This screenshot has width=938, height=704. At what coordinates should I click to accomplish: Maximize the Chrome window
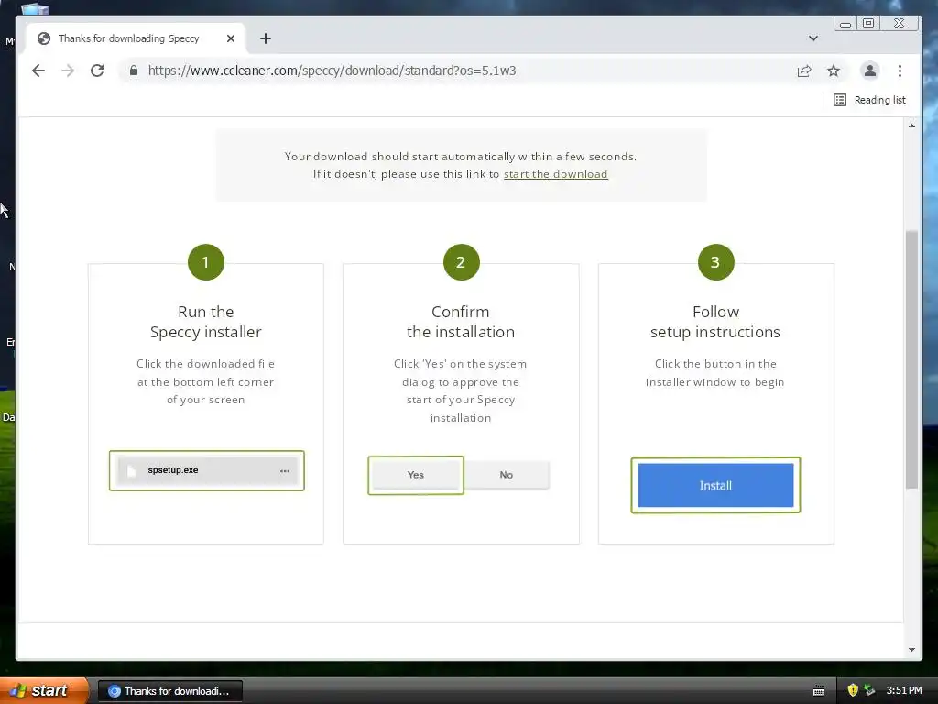(x=868, y=23)
